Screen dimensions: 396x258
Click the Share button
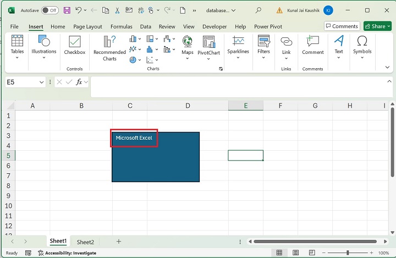(x=377, y=26)
